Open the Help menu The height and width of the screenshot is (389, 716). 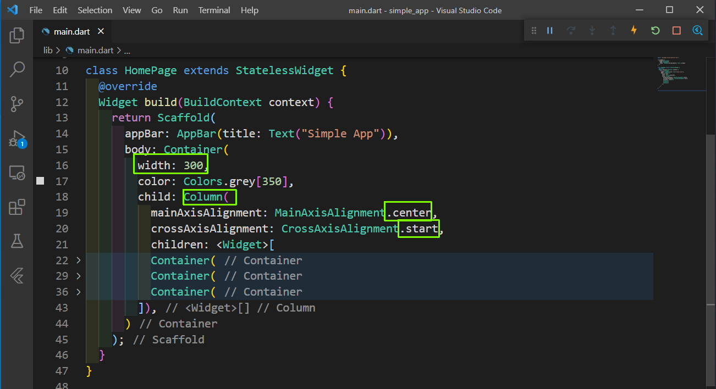click(250, 10)
